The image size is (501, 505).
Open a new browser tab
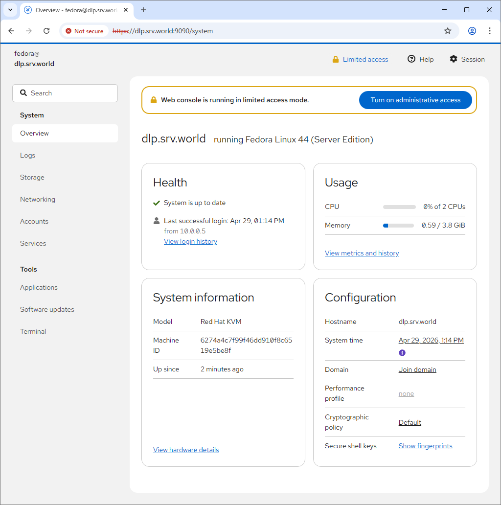coord(143,10)
